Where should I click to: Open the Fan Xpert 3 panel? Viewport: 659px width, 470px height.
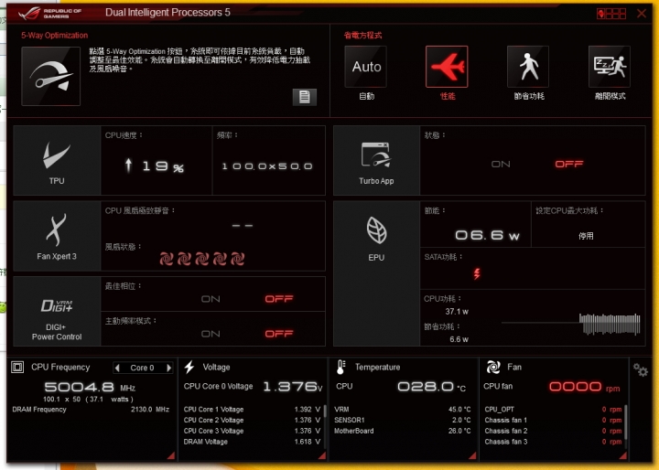[x=57, y=236]
